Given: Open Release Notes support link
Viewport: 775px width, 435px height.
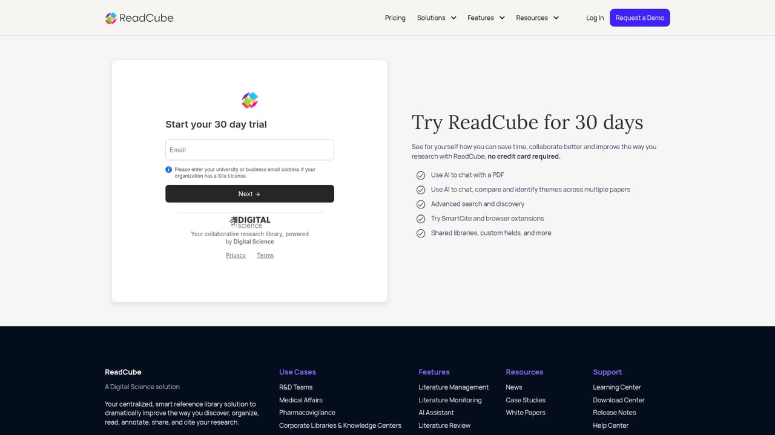Looking at the screenshot, I should 615,413.
